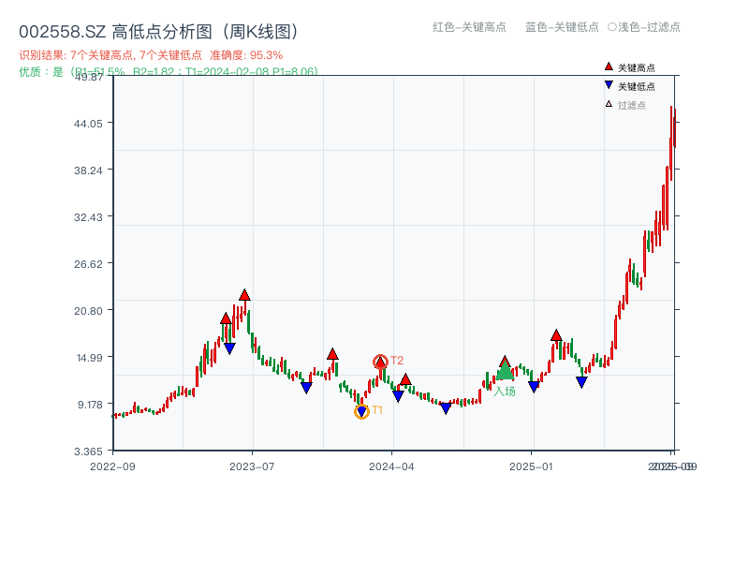Click the green 入场 label
Viewport: 749px width, 562px height.
click(x=505, y=392)
